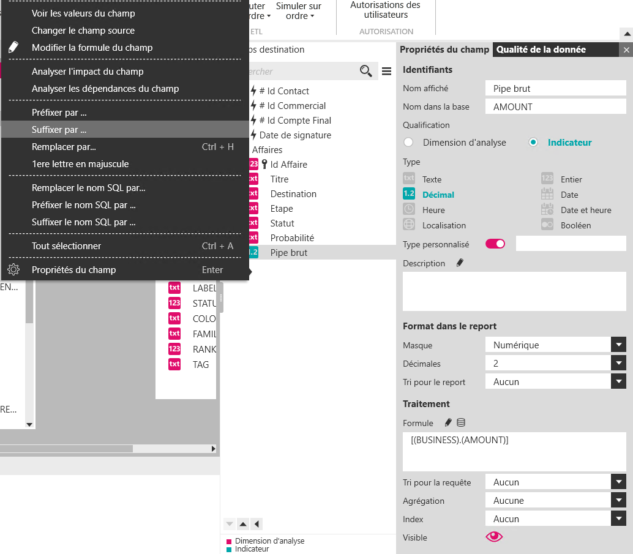Select the Entier type icon

tap(547, 179)
